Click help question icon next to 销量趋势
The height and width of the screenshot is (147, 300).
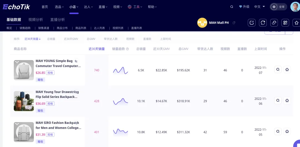click(127, 49)
